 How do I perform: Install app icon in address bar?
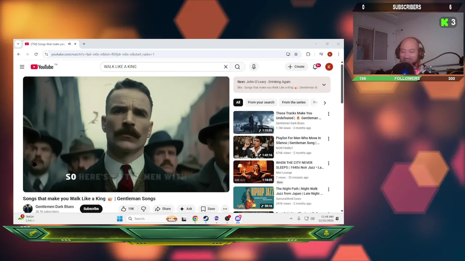pyautogui.click(x=288, y=54)
